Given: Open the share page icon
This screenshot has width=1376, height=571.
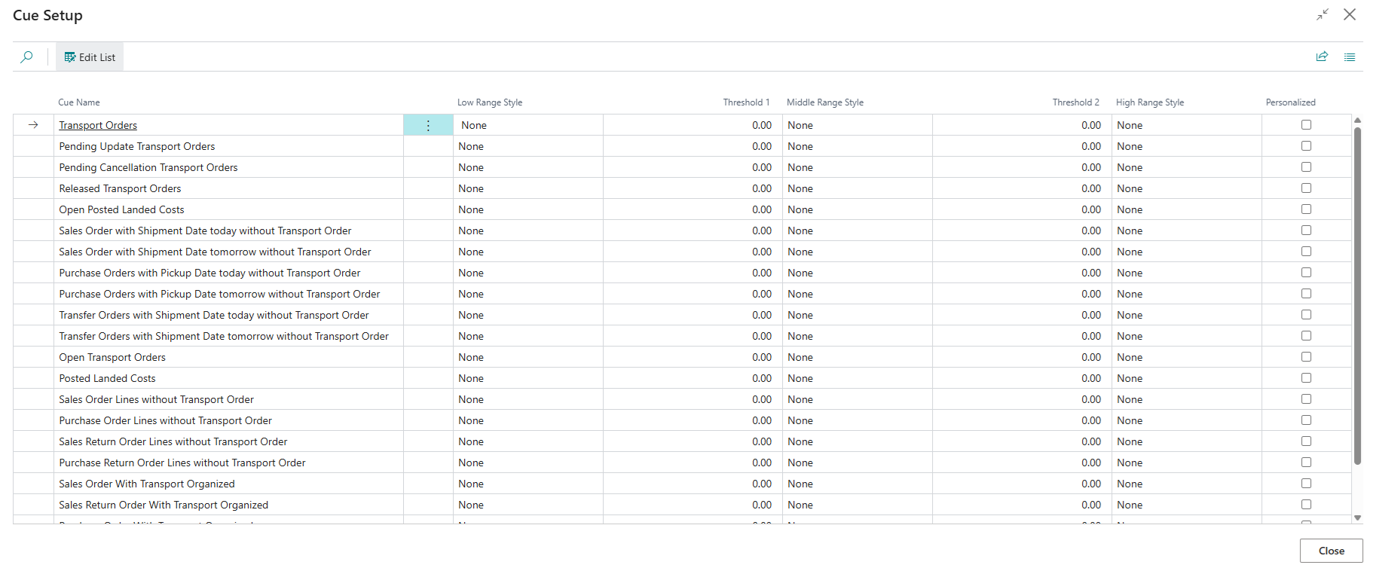Looking at the screenshot, I should pos(1322,57).
